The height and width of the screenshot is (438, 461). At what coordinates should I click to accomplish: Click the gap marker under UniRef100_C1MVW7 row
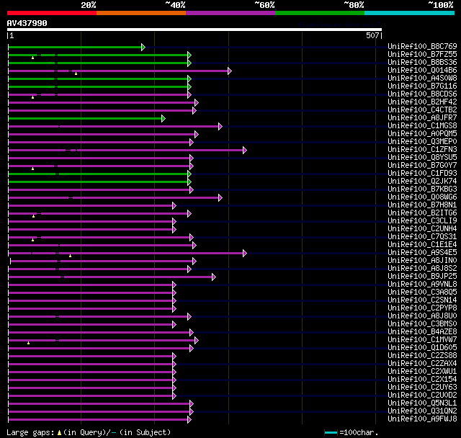(x=28, y=343)
